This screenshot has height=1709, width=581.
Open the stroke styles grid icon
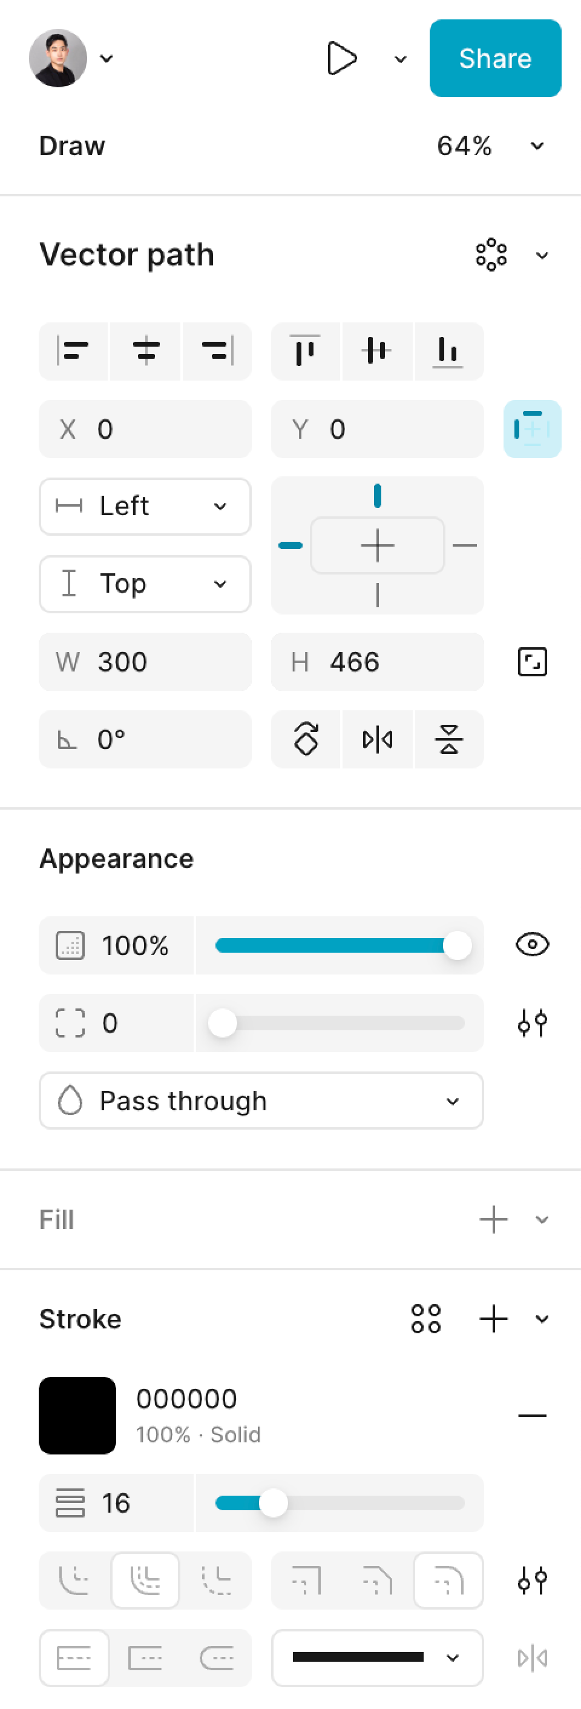(x=425, y=1318)
